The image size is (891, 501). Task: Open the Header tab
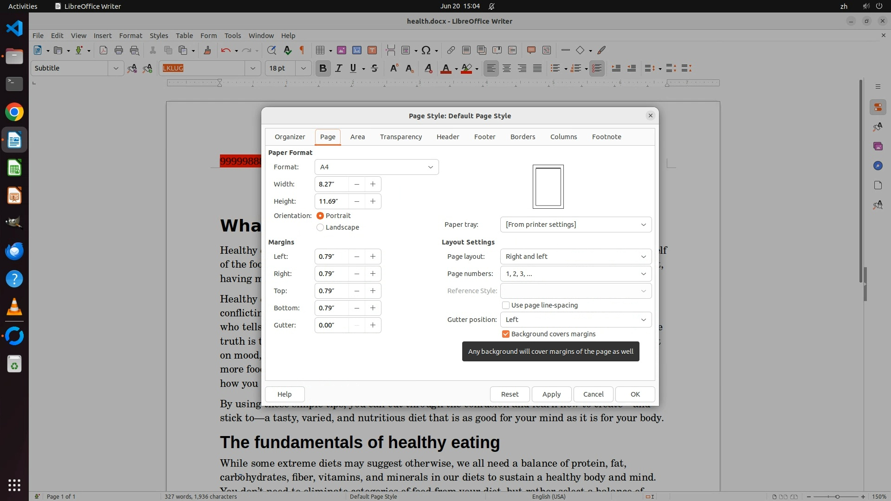pyautogui.click(x=447, y=137)
